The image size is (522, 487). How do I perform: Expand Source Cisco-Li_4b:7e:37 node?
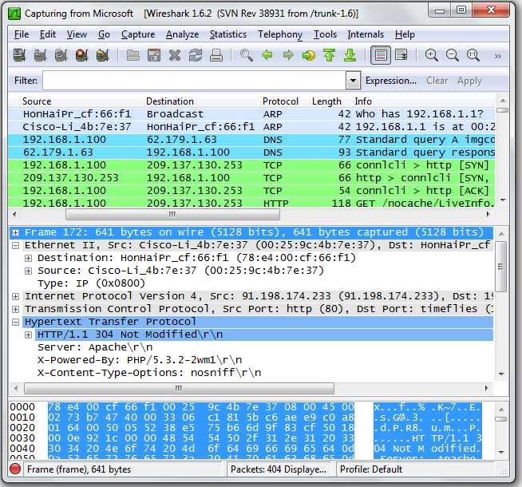pos(28,271)
